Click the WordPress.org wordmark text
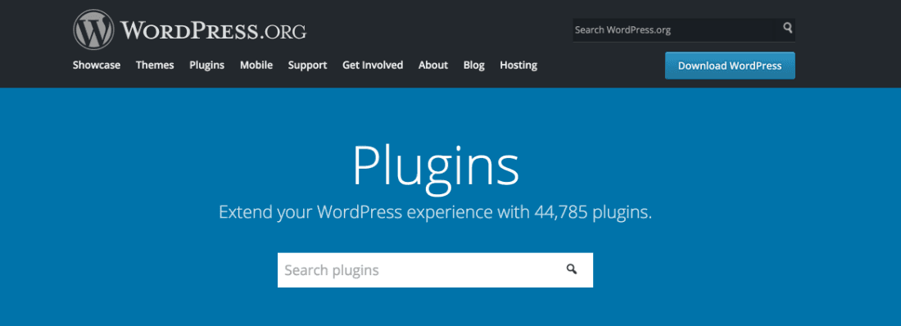Viewport: 901px width, 326px height. click(x=213, y=30)
